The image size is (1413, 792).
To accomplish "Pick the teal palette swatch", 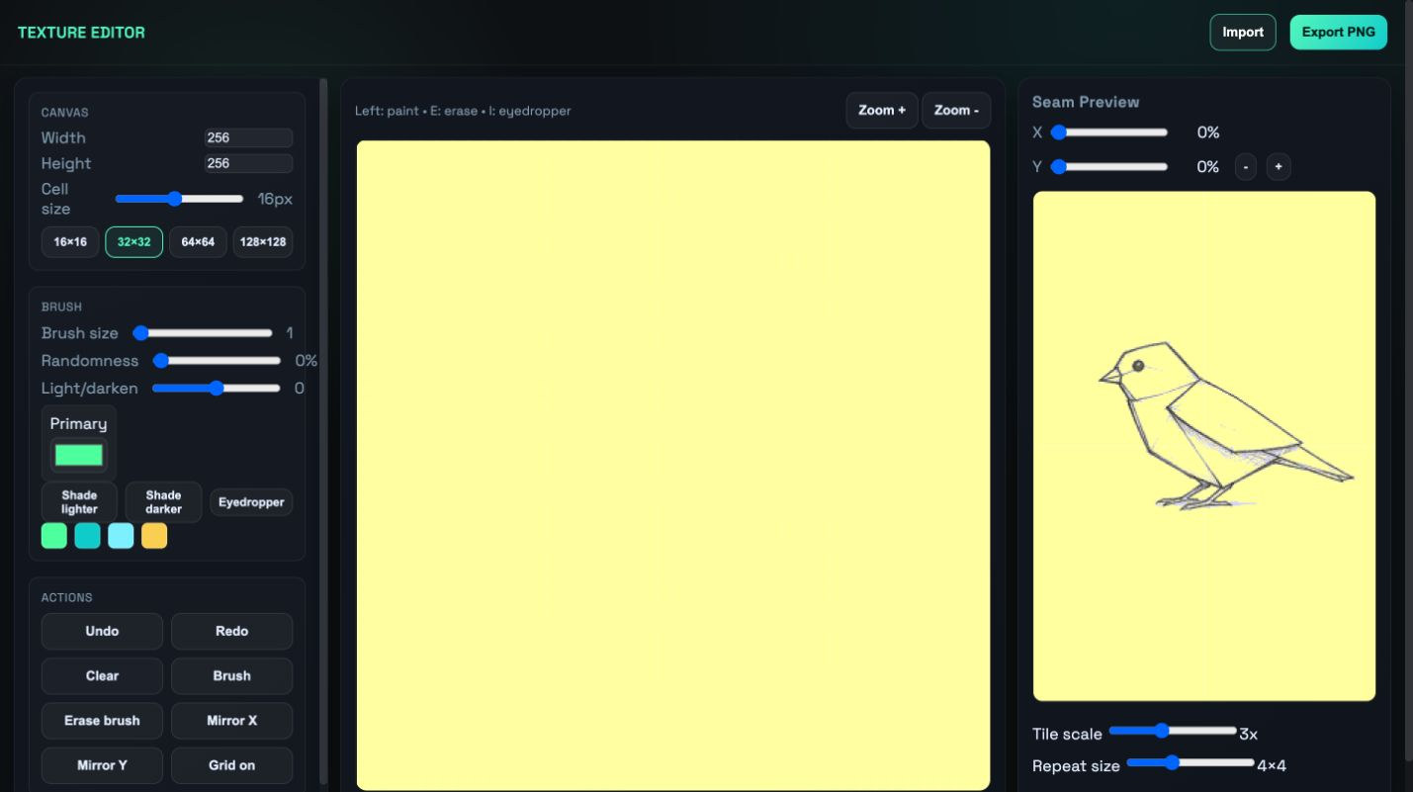I will 88,536.
